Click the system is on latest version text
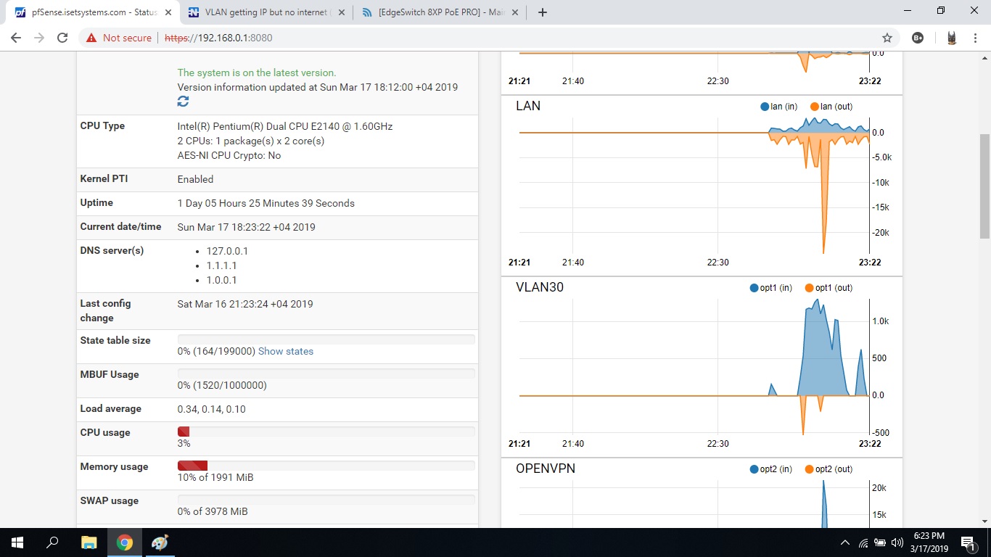Image resolution: width=991 pixels, height=557 pixels. 257,73
